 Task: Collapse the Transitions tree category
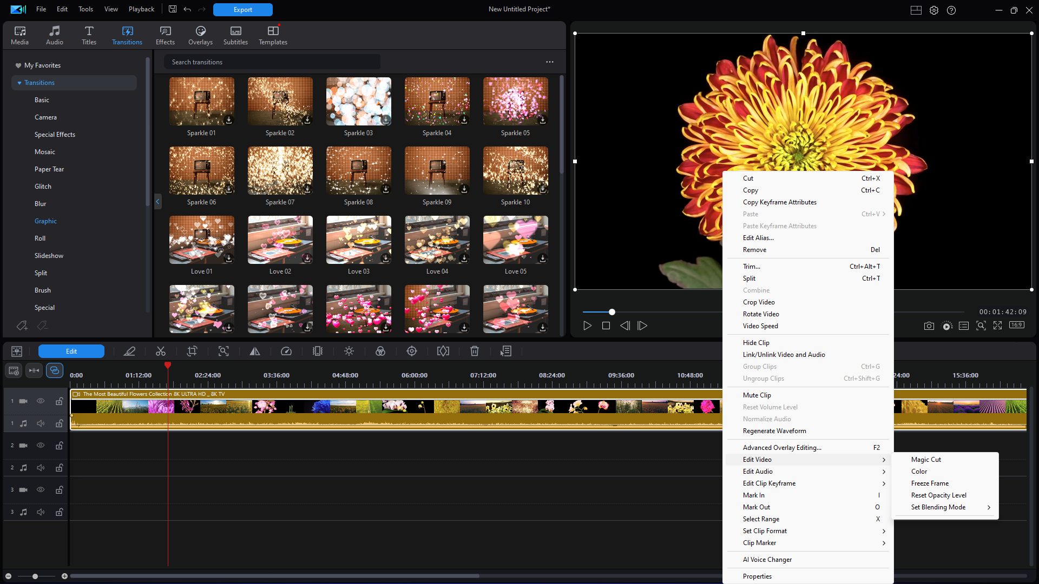point(19,83)
